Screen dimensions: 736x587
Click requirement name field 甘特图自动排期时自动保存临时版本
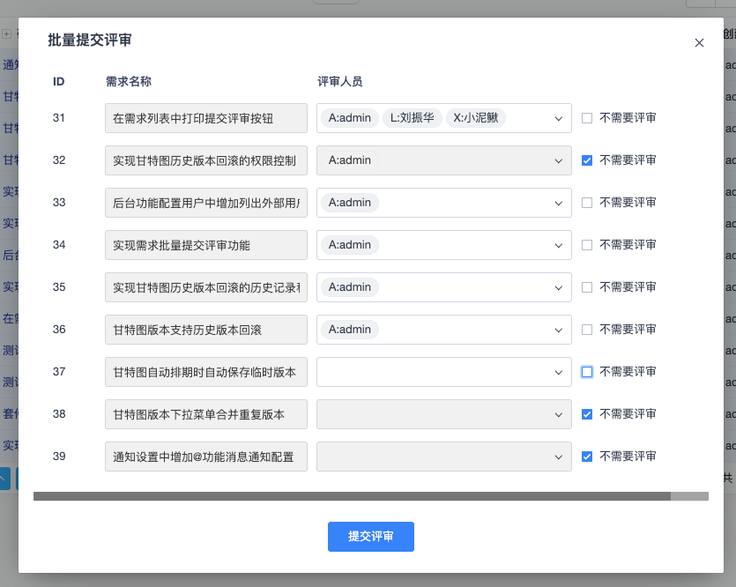pos(206,372)
